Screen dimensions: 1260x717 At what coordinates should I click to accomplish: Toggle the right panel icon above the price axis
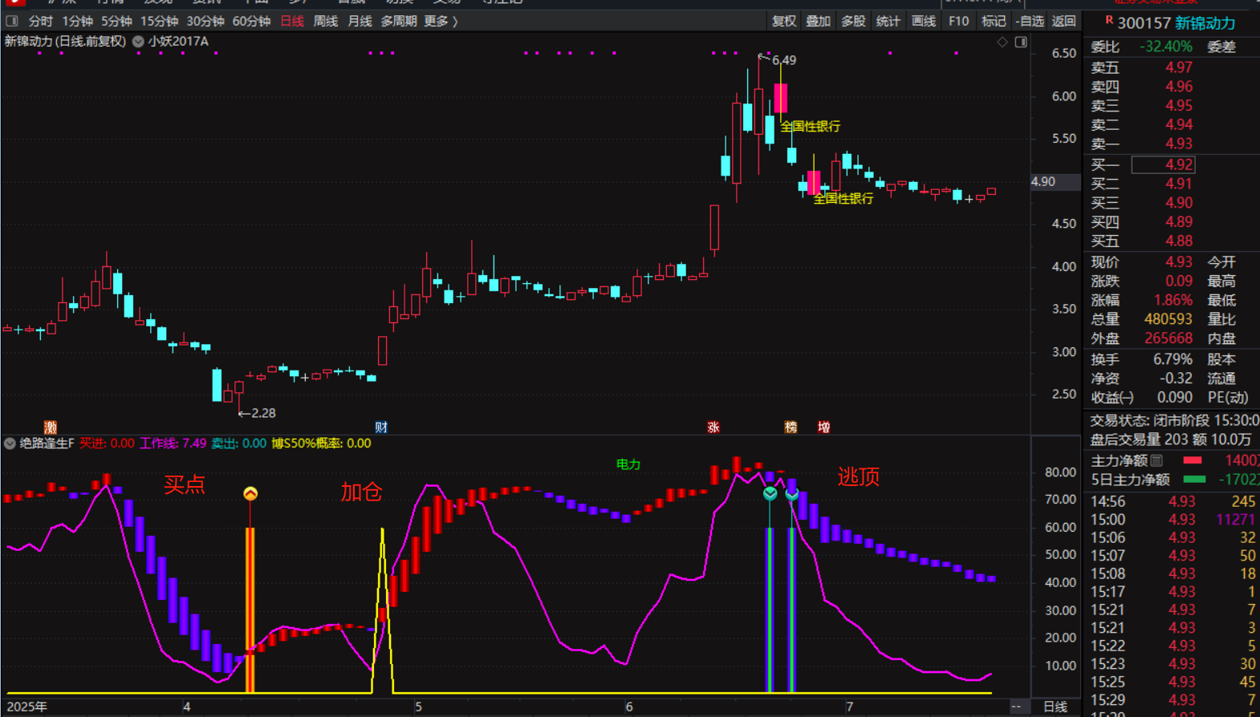coord(1021,42)
